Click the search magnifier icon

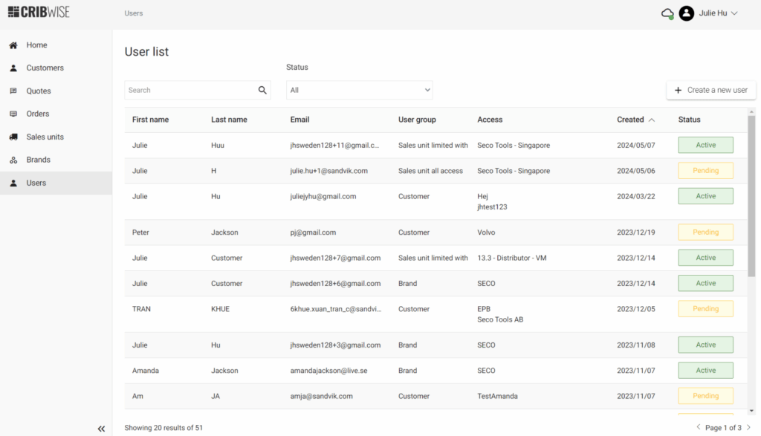point(262,91)
